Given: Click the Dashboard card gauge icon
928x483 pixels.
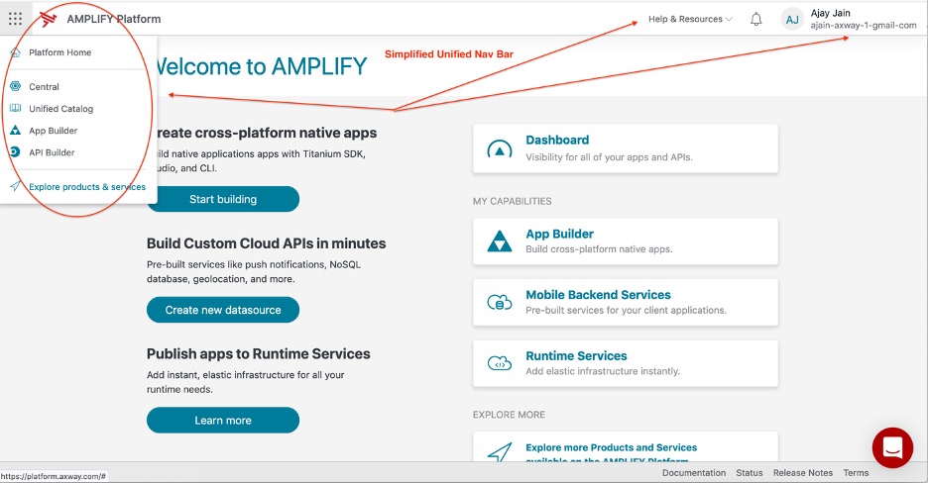Looking at the screenshot, I should tap(500, 148).
